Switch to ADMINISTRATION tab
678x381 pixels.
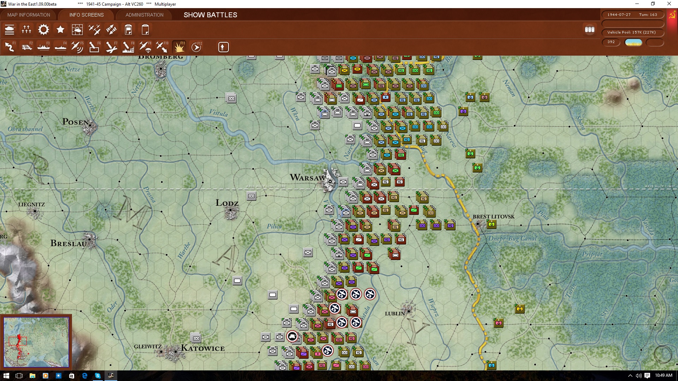click(144, 15)
